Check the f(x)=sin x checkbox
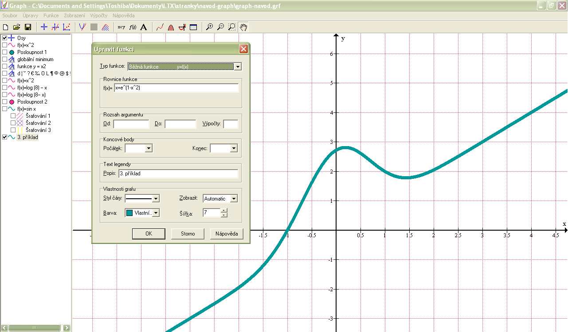This screenshot has height=332, width=568. (4, 109)
